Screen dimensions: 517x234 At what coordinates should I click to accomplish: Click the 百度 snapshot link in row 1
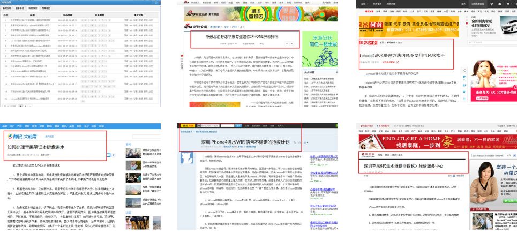coord(126,20)
